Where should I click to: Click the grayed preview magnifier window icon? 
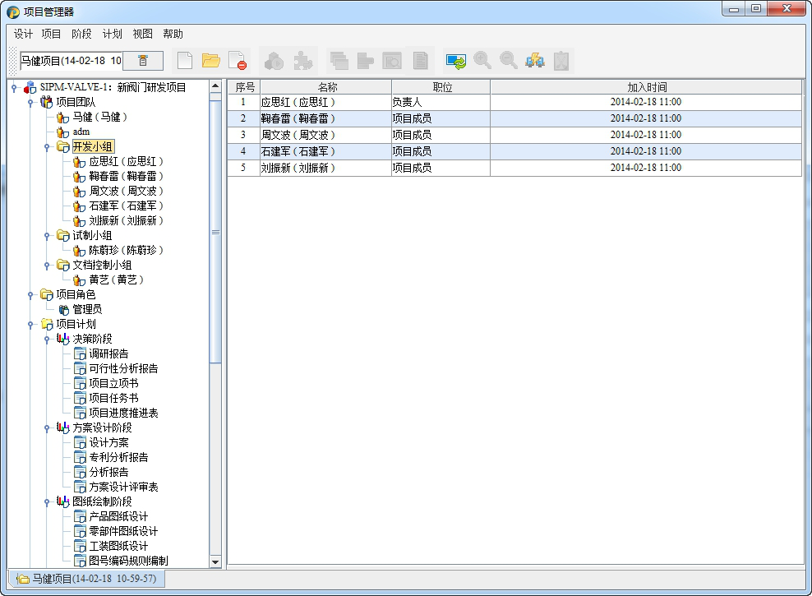(392, 61)
